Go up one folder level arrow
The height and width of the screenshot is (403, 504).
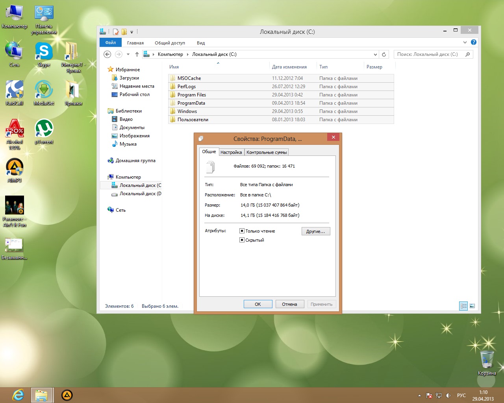(x=137, y=54)
